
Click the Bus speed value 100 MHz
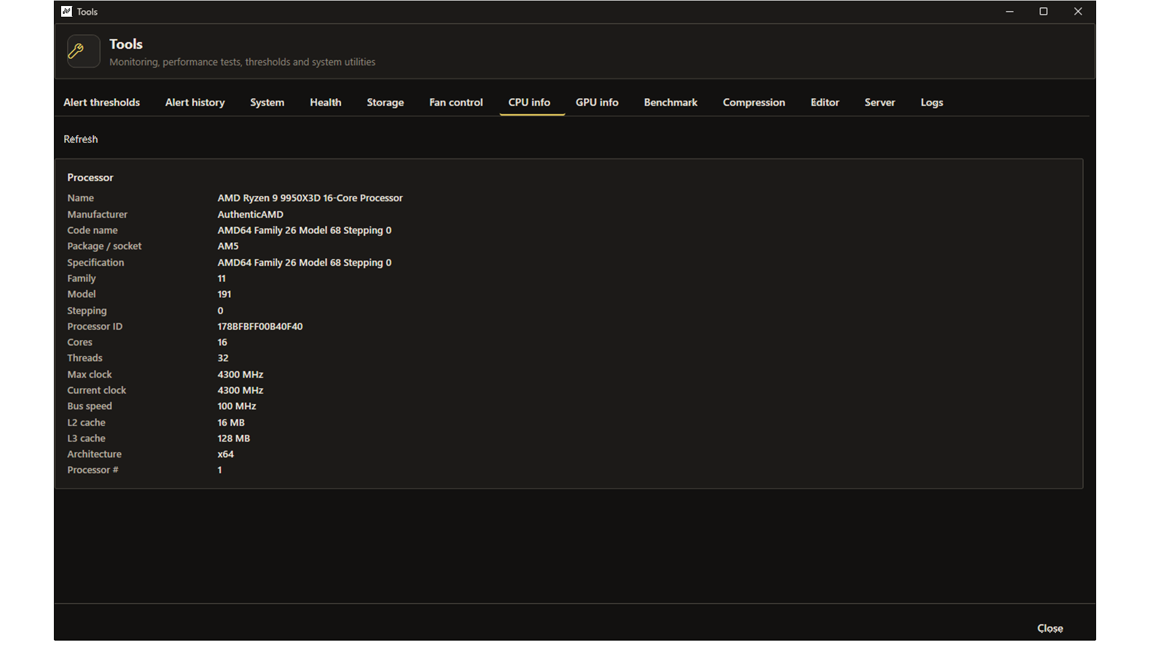(237, 406)
